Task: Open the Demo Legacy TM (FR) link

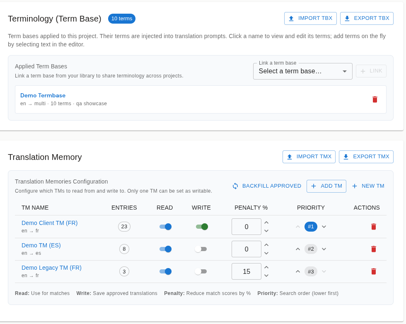Action: tap(51, 268)
